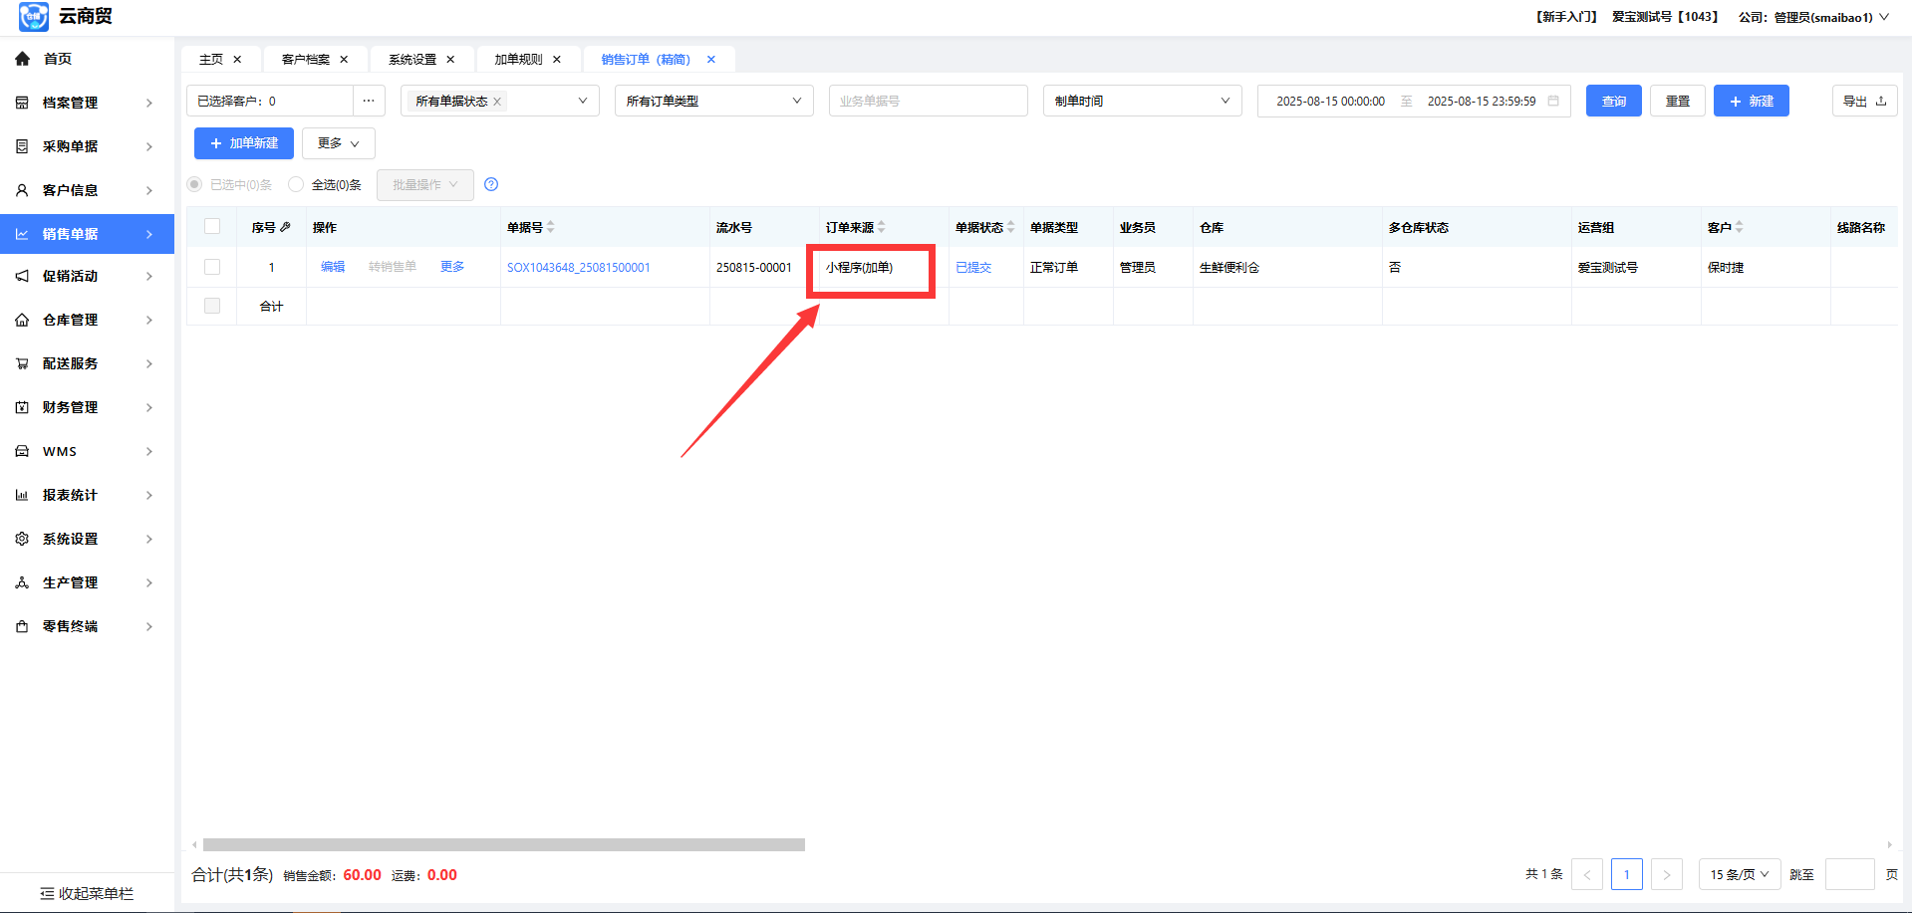This screenshot has height=913, width=1912.
Task: Click the help question mark icon
Action: 490,184
